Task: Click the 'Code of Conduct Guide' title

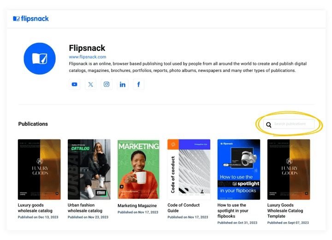Action: click(x=184, y=208)
